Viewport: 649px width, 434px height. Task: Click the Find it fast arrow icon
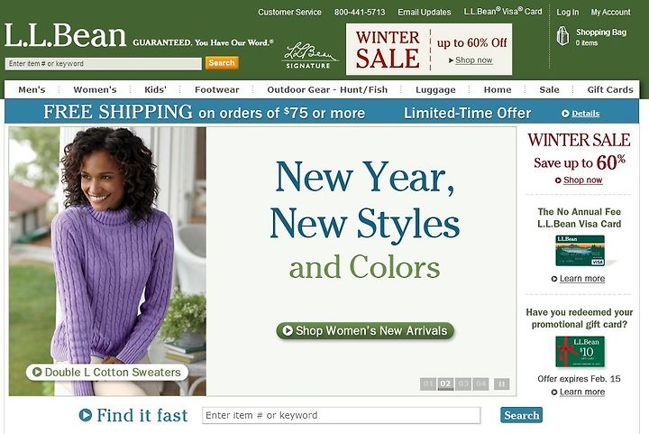click(86, 415)
